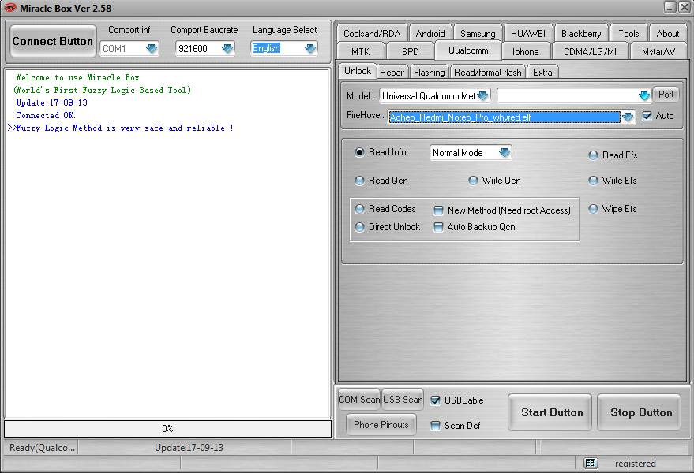Viewport: 694px width, 473px height.
Task: Enable New Method (Need root Access) checkbox
Action: [x=438, y=210]
